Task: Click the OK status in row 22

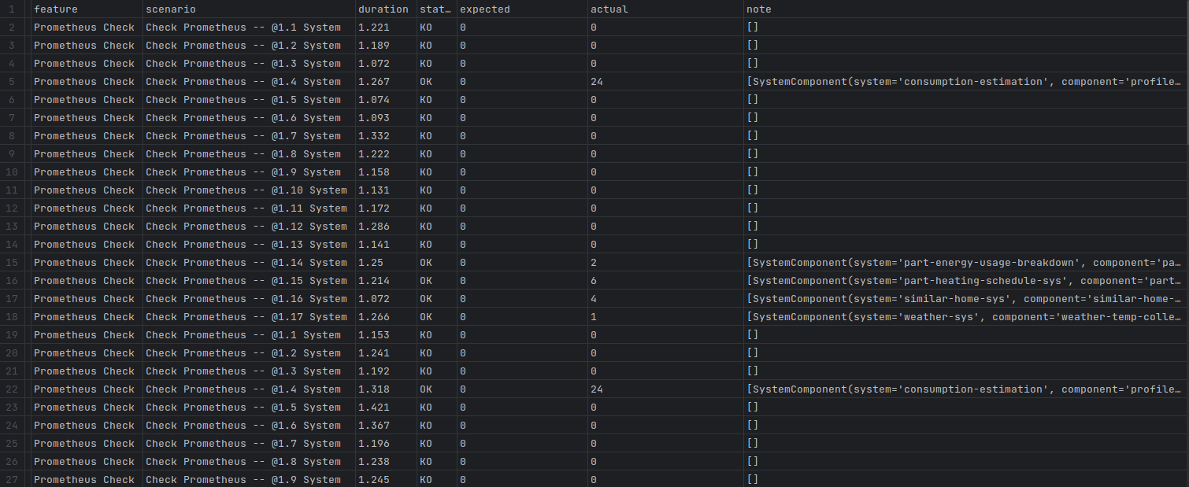Action: [426, 389]
